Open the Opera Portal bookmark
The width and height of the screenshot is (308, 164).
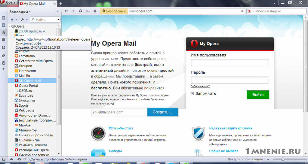28,86
